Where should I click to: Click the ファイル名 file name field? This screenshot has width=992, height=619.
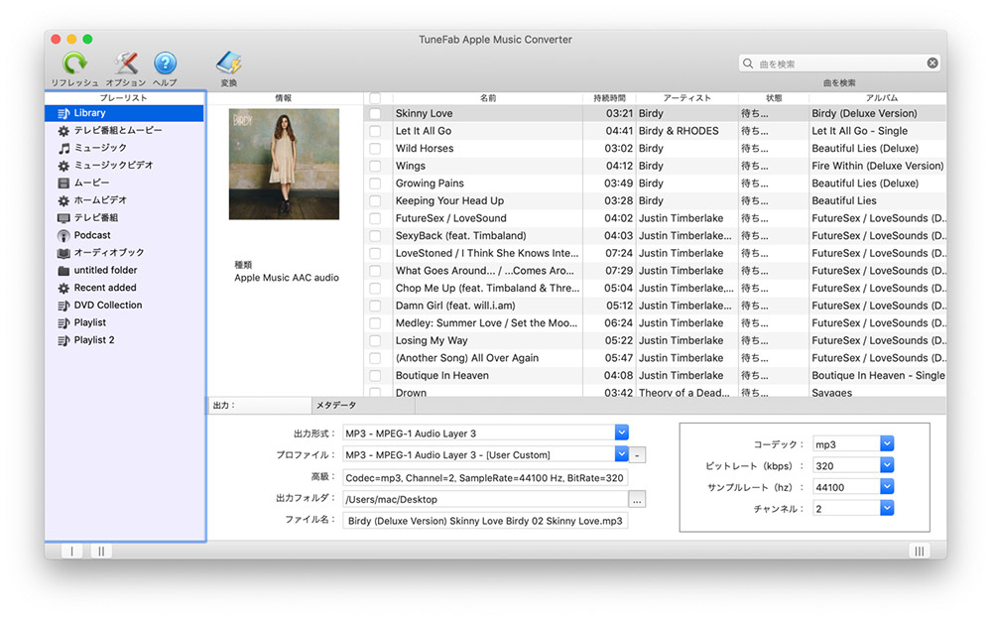485,521
